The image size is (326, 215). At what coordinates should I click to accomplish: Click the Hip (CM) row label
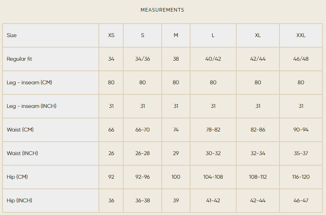[17, 177]
